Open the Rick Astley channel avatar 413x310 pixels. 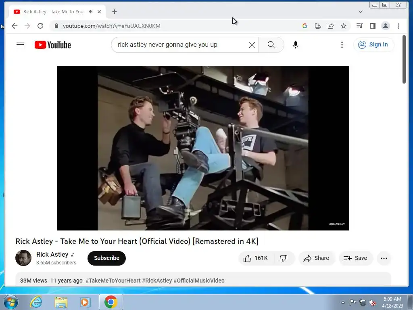coord(23,258)
